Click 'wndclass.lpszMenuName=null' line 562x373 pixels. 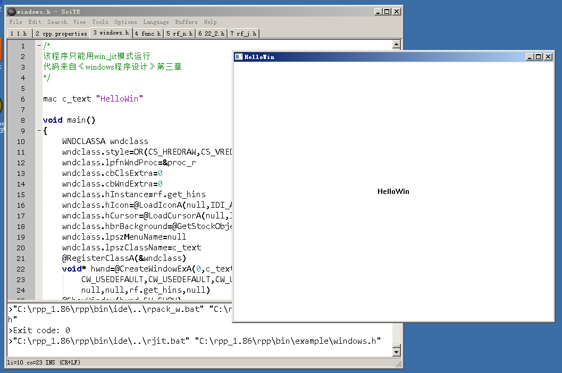(x=124, y=237)
